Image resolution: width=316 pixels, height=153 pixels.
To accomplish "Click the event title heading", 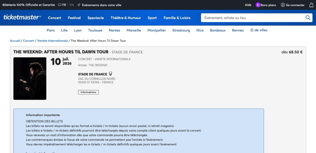I will click(61, 52).
